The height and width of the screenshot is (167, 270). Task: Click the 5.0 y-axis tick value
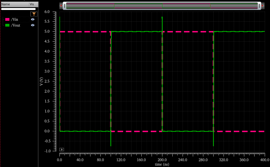click(47, 31)
